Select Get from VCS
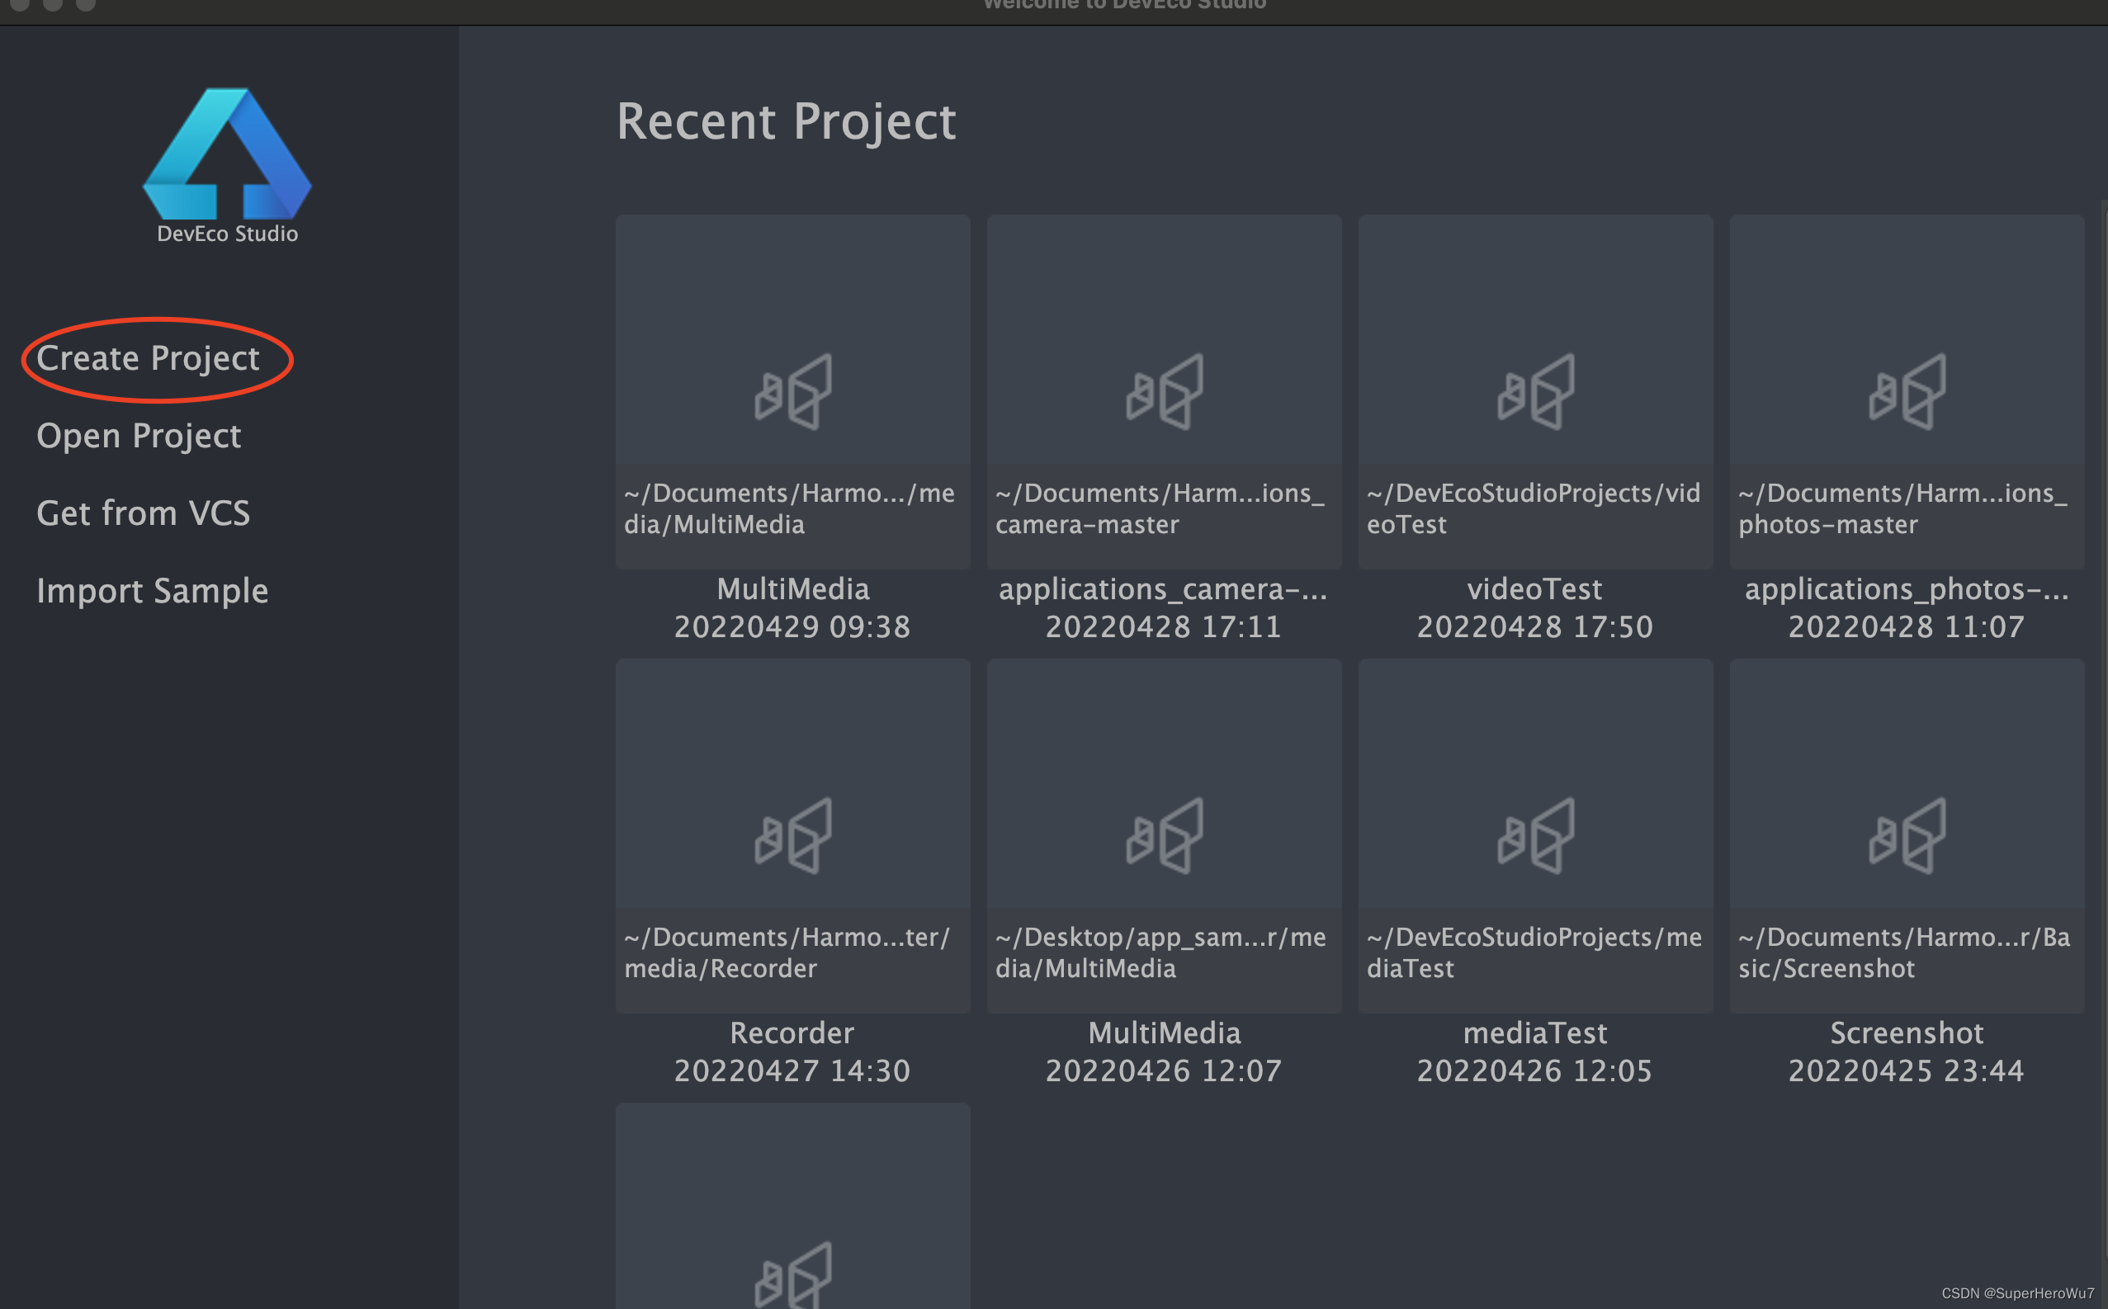Screen dimensions: 2108x1309 tap(143, 513)
